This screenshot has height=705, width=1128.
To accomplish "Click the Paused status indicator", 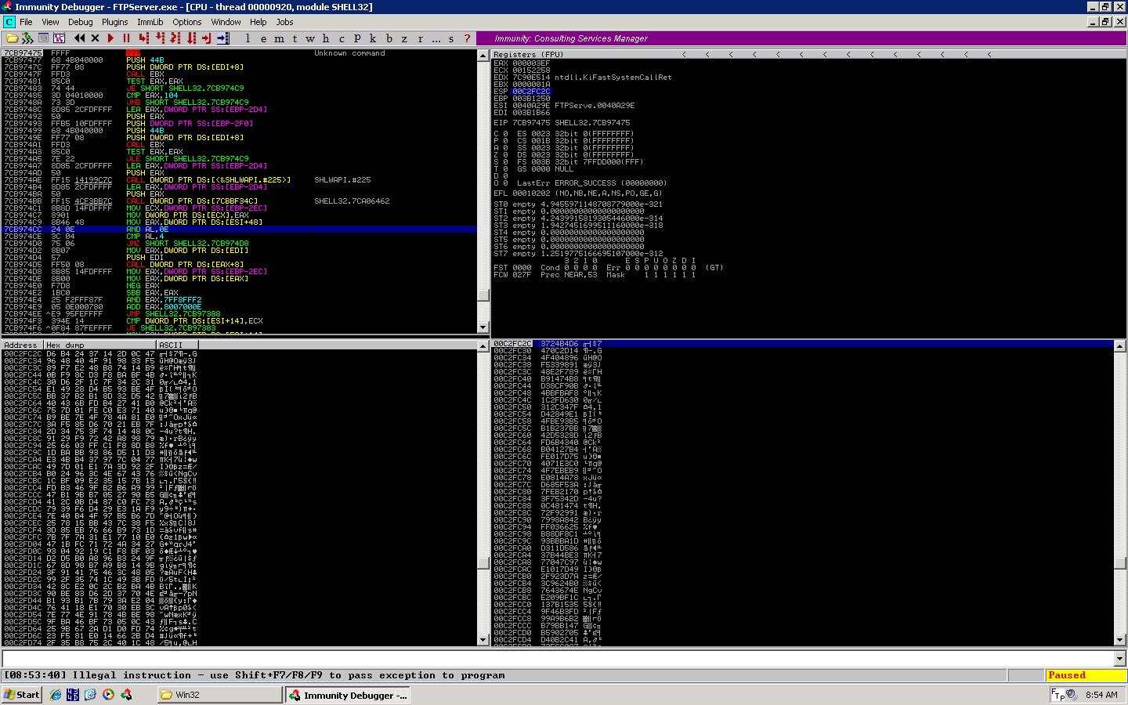I will pyautogui.click(x=1086, y=675).
